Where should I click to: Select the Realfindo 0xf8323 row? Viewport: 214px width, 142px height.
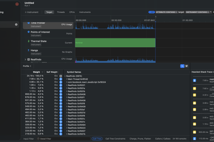pyautogui.click(x=105, y=128)
